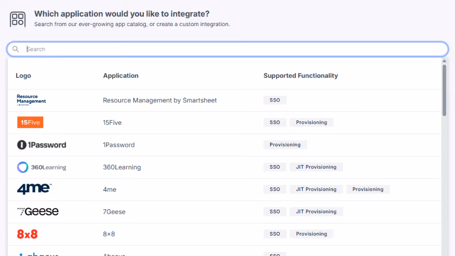The image size is (455, 256).
Task: Click JIT Provisioning tag for 7Geese
Action: (316, 211)
